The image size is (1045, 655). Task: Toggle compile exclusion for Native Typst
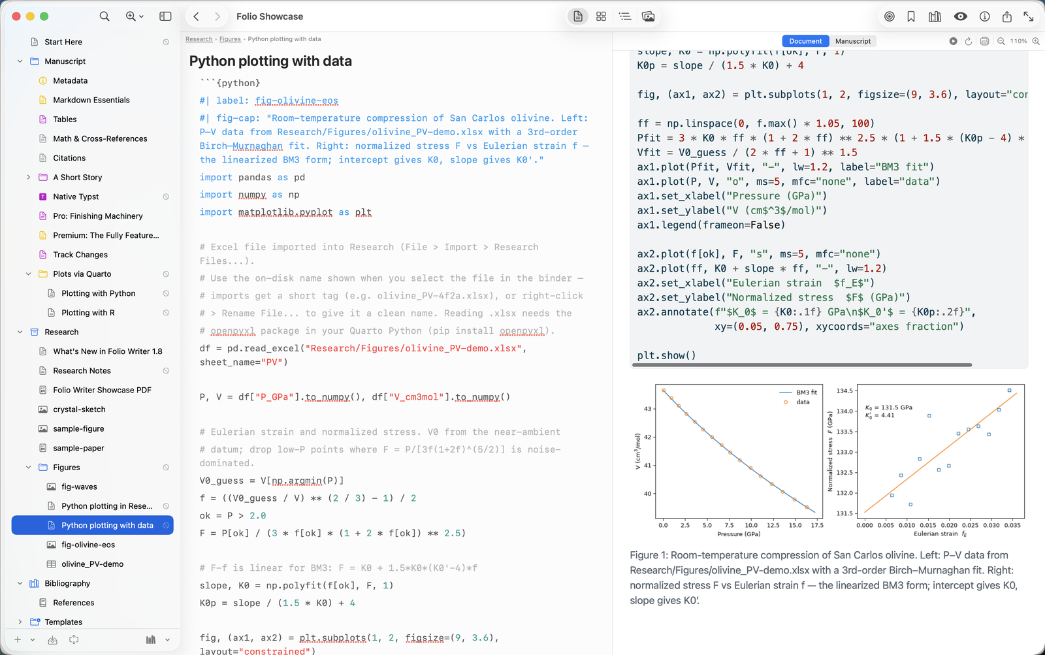coord(166,197)
